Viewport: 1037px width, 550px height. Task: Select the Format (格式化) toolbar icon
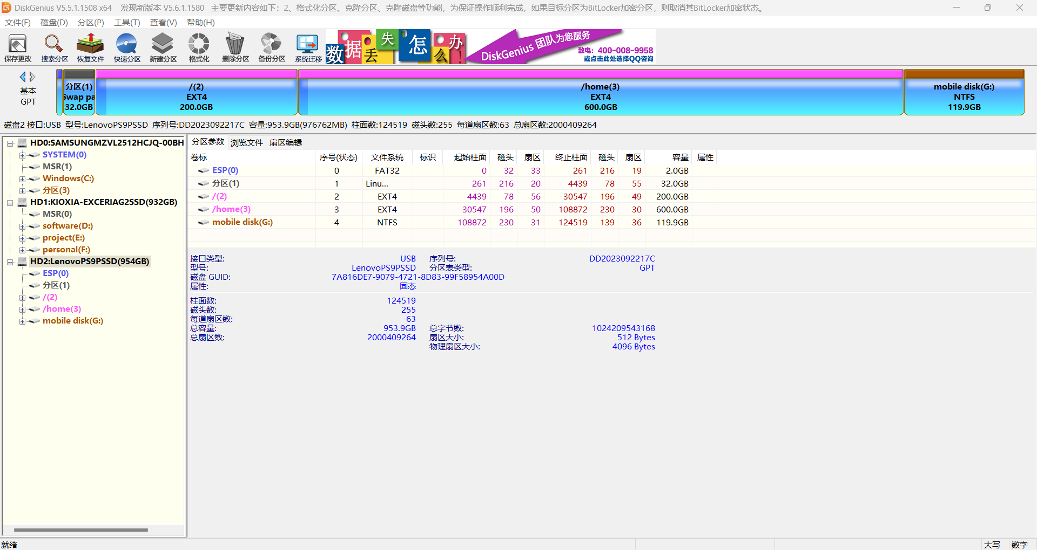(x=199, y=47)
